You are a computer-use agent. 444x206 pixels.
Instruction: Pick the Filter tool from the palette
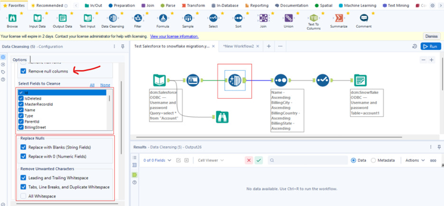(138, 19)
